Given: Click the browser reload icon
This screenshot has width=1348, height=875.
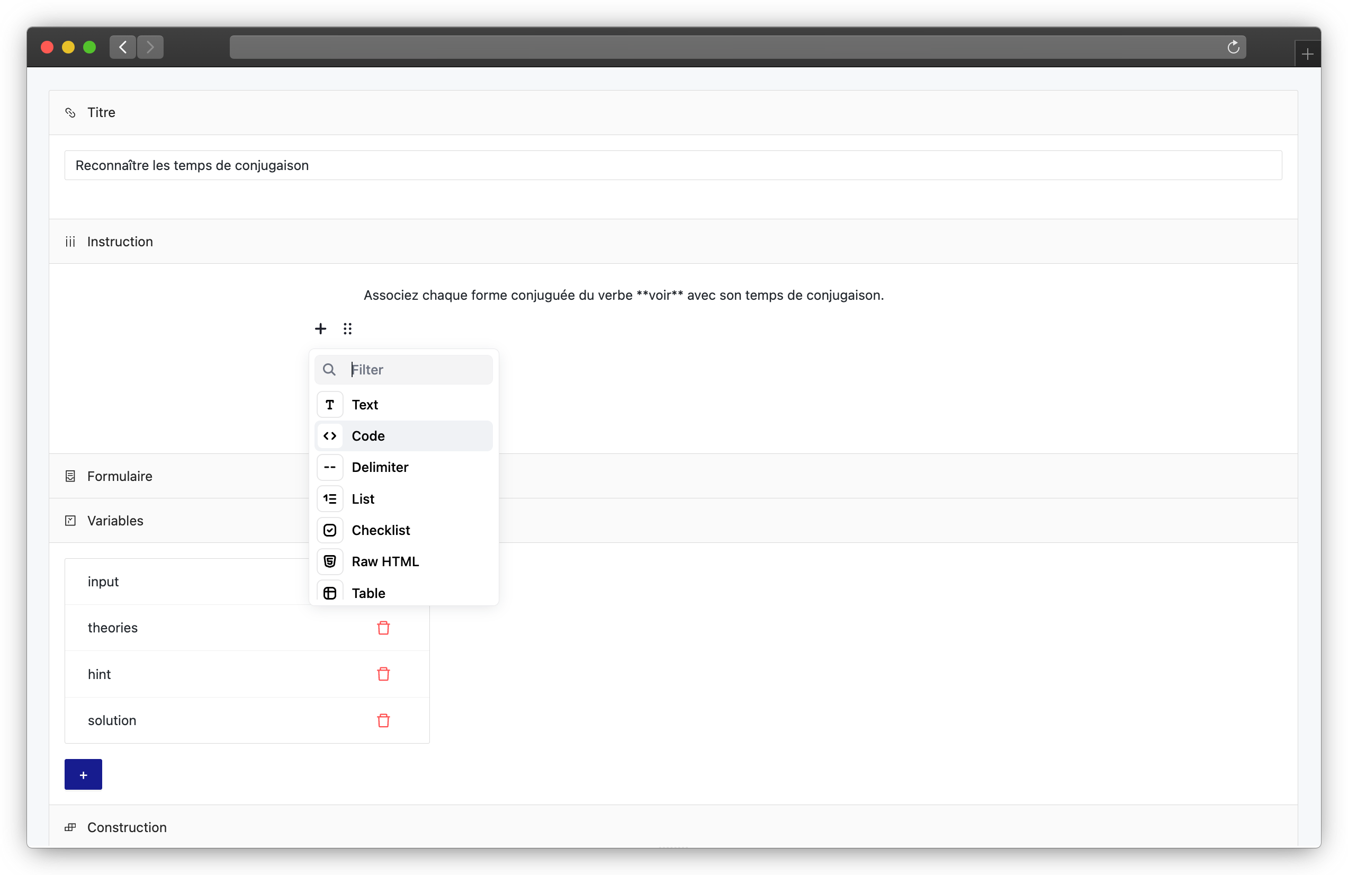Looking at the screenshot, I should click(1233, 47).
